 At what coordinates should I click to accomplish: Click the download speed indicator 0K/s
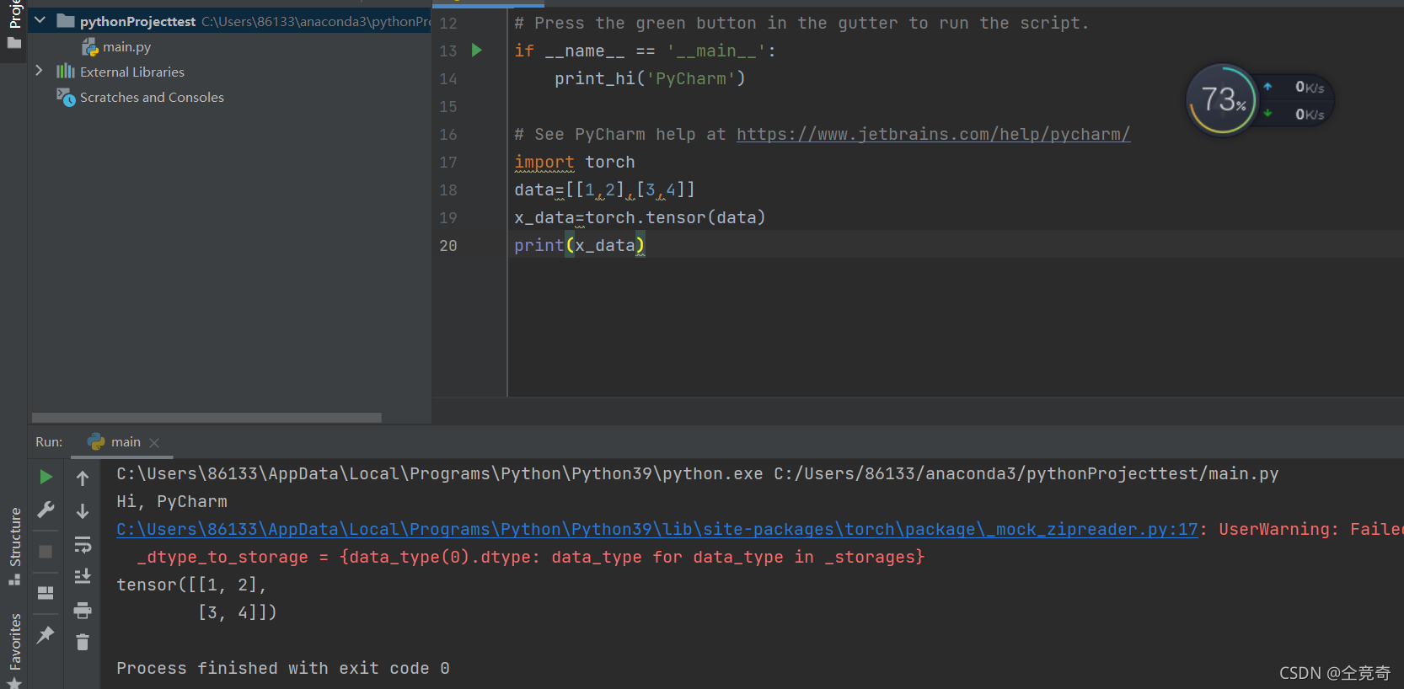pyautogui.click(x=1294, y=114)
